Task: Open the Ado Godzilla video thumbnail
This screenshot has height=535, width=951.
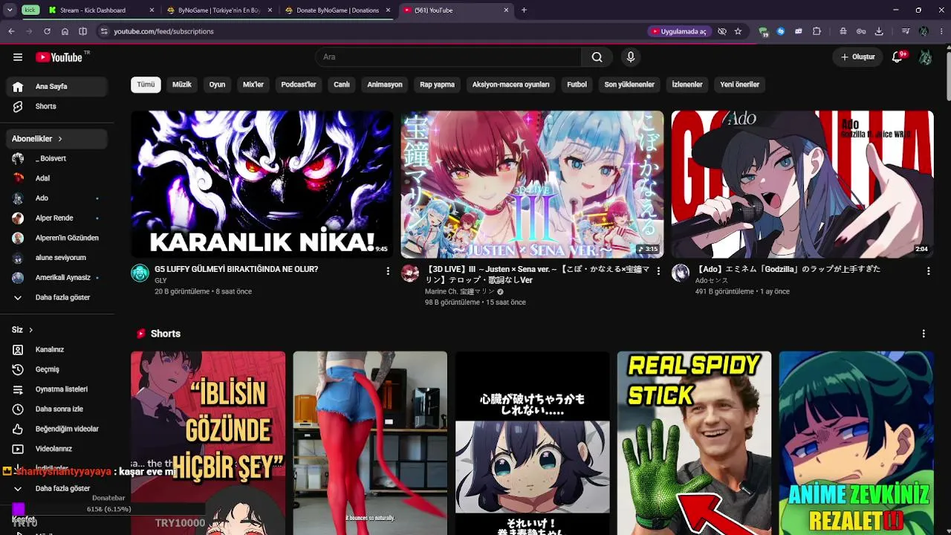Action: [802, 184]
